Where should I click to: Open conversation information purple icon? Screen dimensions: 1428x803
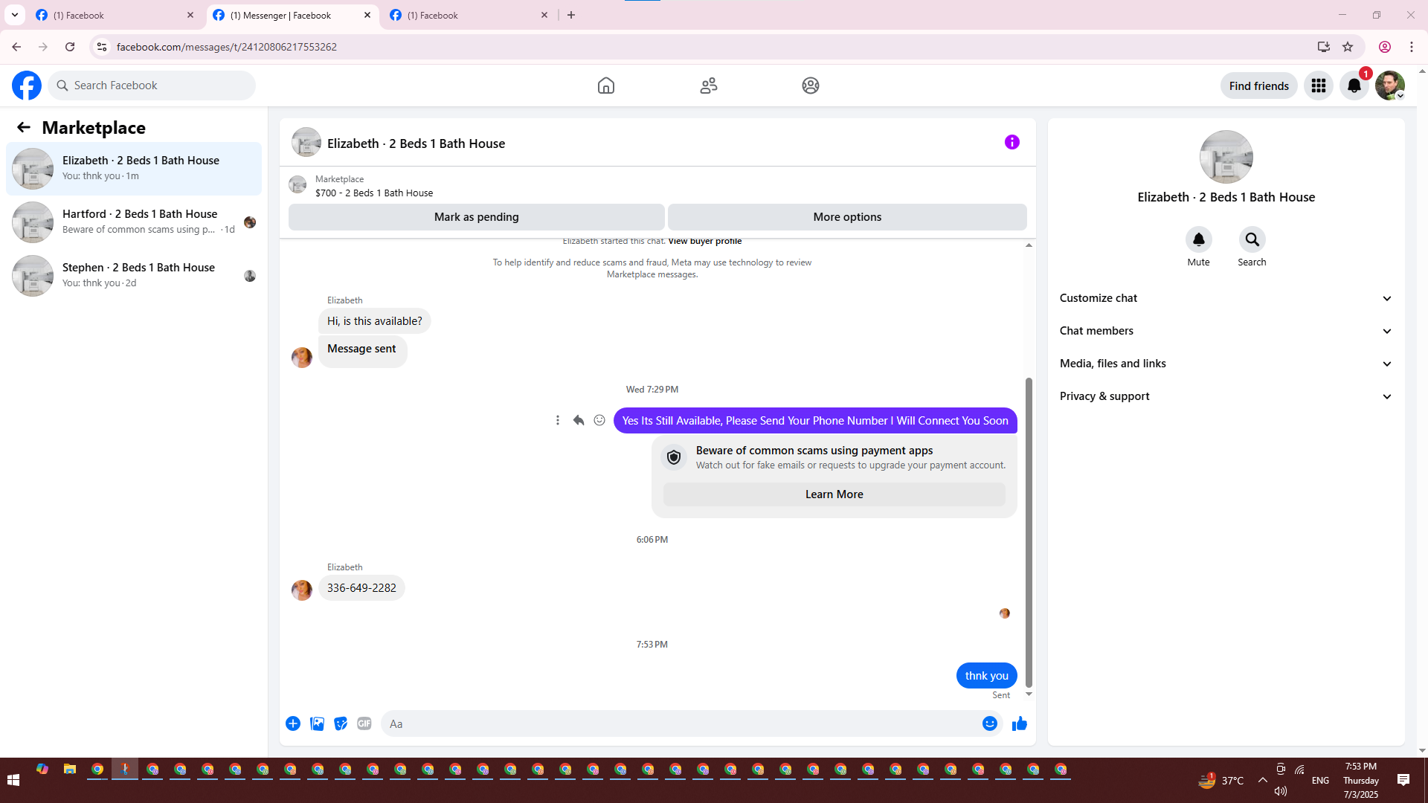coord(1011,142)
